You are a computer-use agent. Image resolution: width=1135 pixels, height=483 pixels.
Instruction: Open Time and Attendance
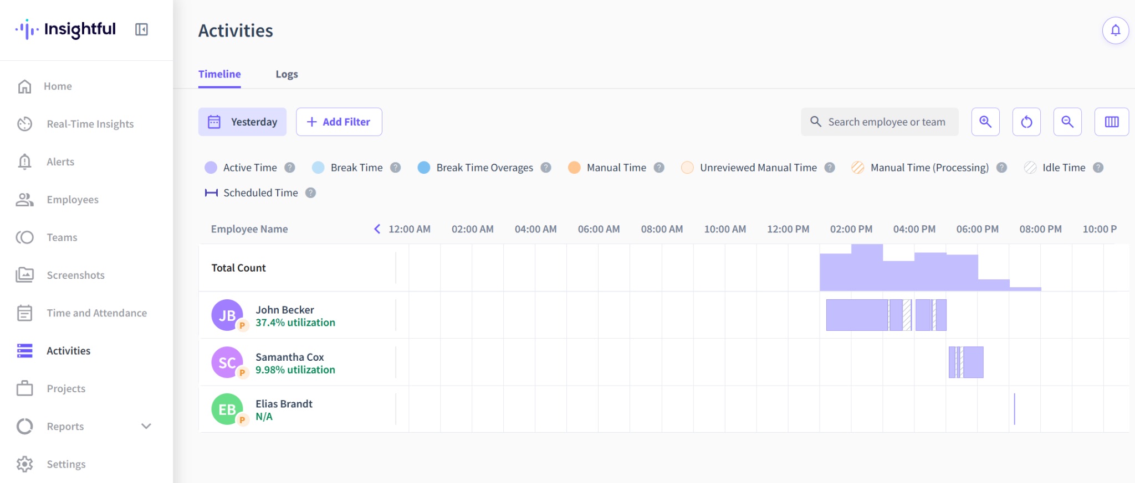(x=96, y=313)
